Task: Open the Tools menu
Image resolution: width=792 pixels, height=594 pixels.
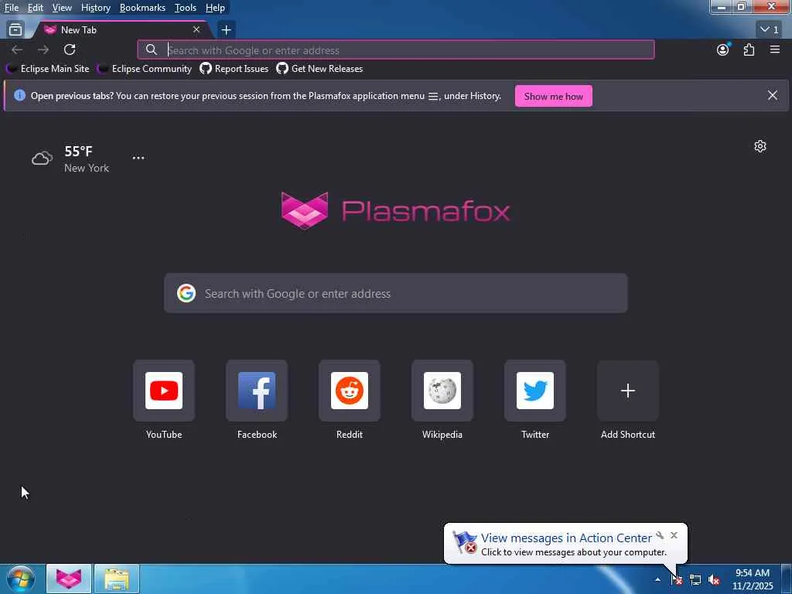Action: click(186, 8)
